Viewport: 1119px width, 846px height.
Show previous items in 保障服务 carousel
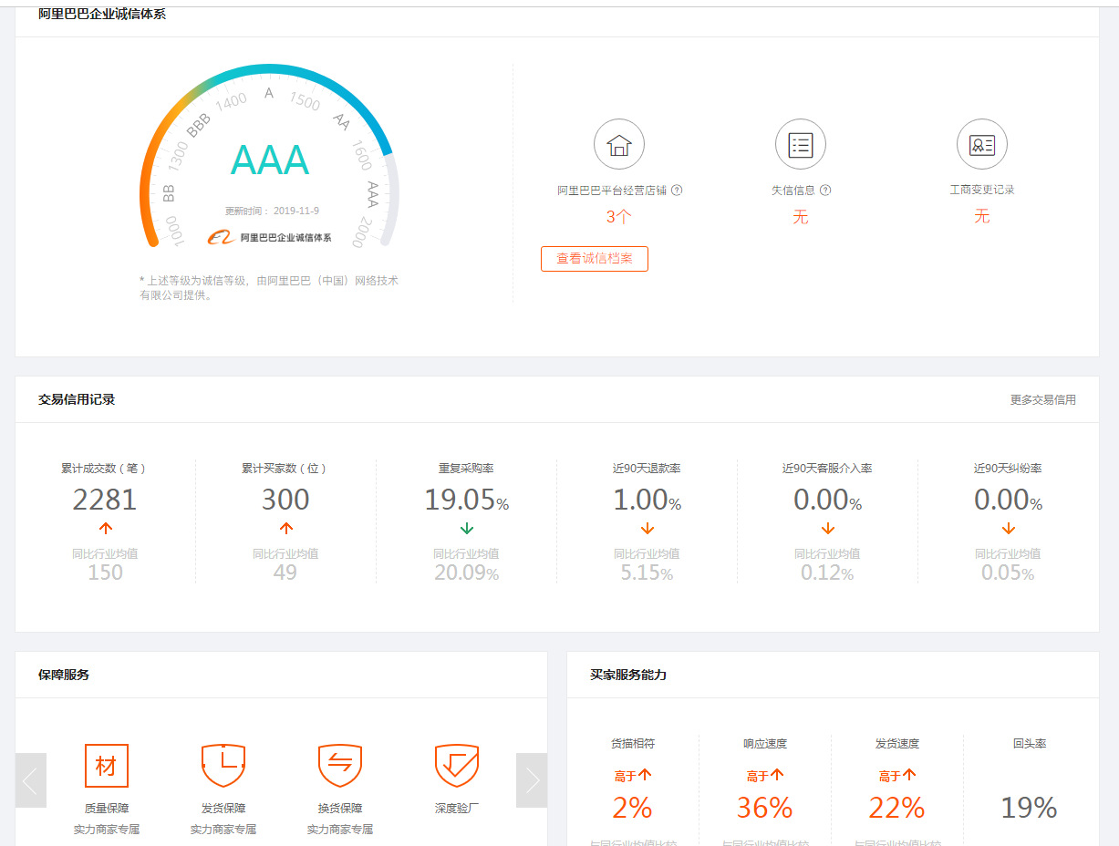coord(31,780)
